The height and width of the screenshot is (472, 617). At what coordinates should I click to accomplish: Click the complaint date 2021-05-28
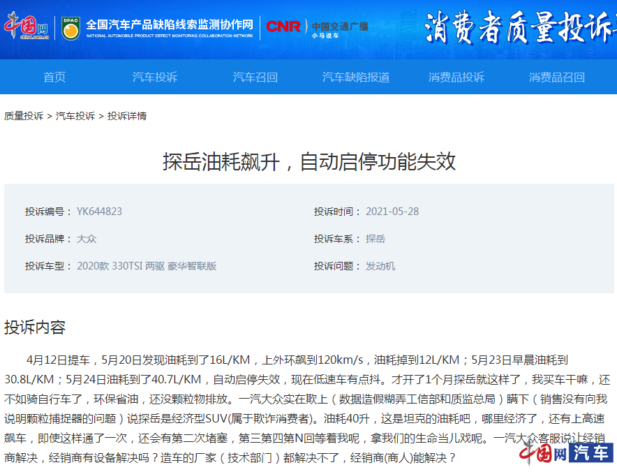392,212
